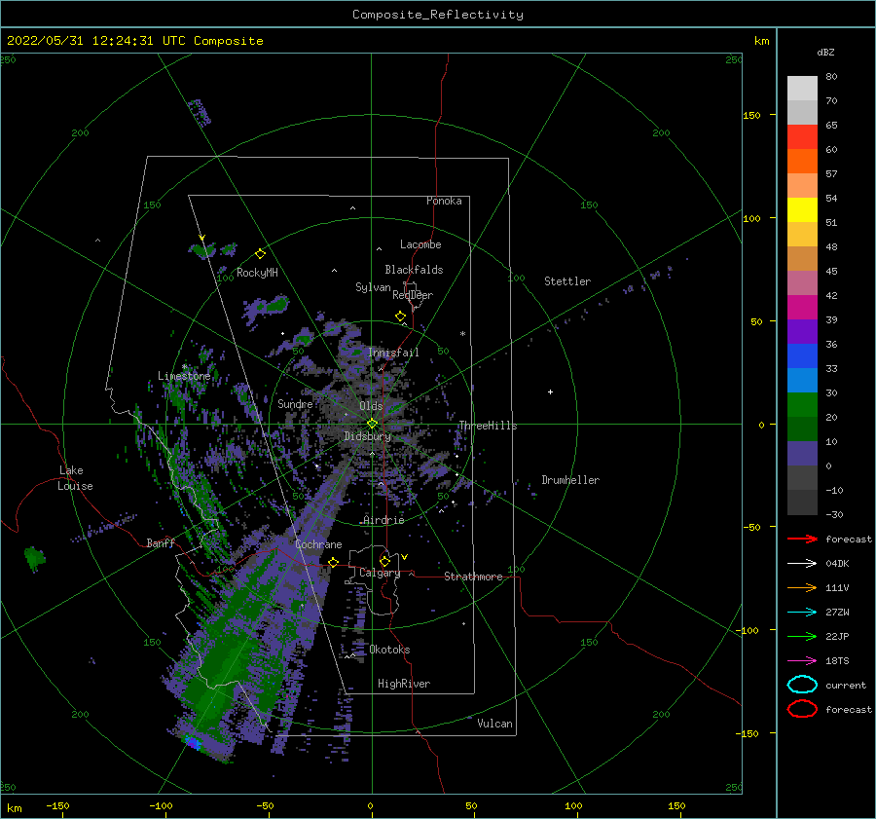Click yellow diamond marker below Cochrane label

[x=334, y=562]
